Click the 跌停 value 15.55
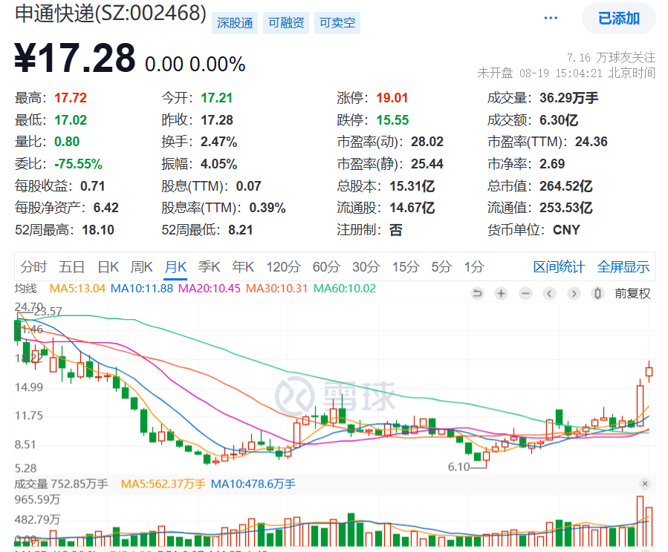Screen dimensions: 668x552 click(392, 120)
